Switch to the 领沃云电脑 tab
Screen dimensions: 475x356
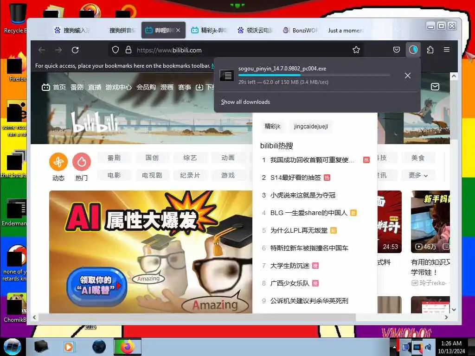coord(256,30)
